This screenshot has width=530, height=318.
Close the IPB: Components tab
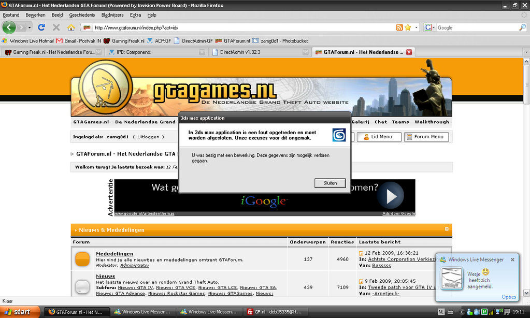pyautogui.click(x=202, y=52)
